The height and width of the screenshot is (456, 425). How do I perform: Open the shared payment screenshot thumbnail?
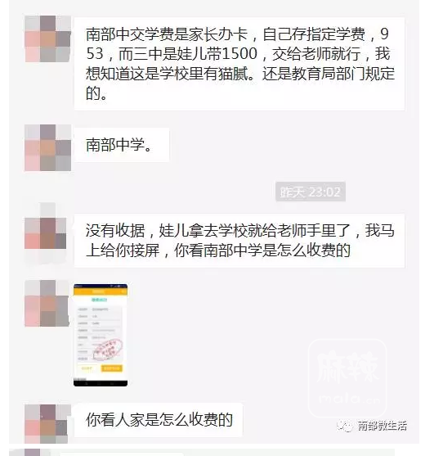(x=101, y=336)
